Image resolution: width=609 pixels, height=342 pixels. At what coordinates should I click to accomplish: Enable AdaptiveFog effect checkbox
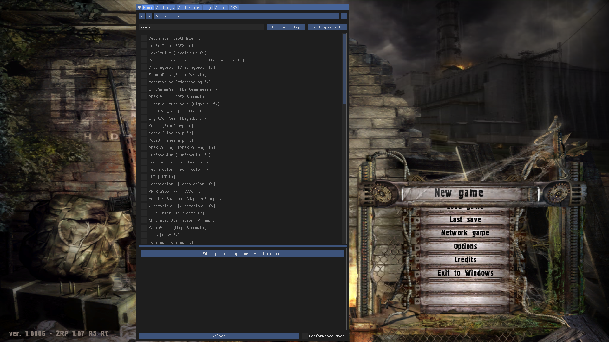[x=144, y=82]
